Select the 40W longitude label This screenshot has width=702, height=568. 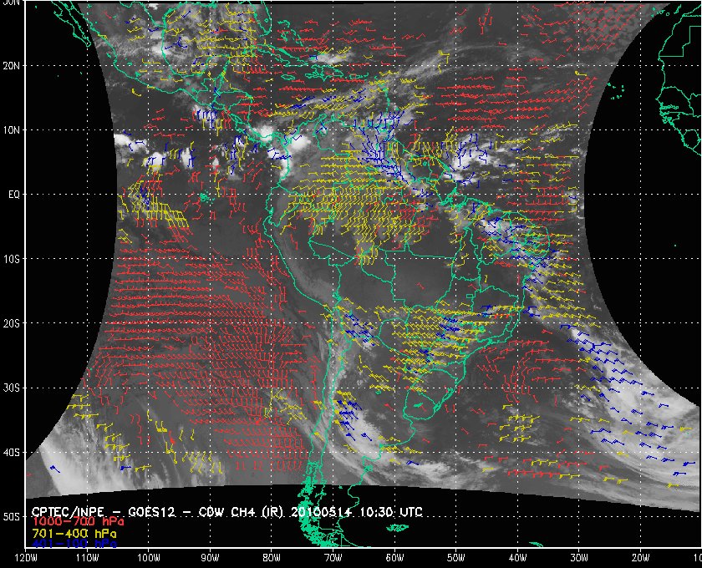(517, 558)
